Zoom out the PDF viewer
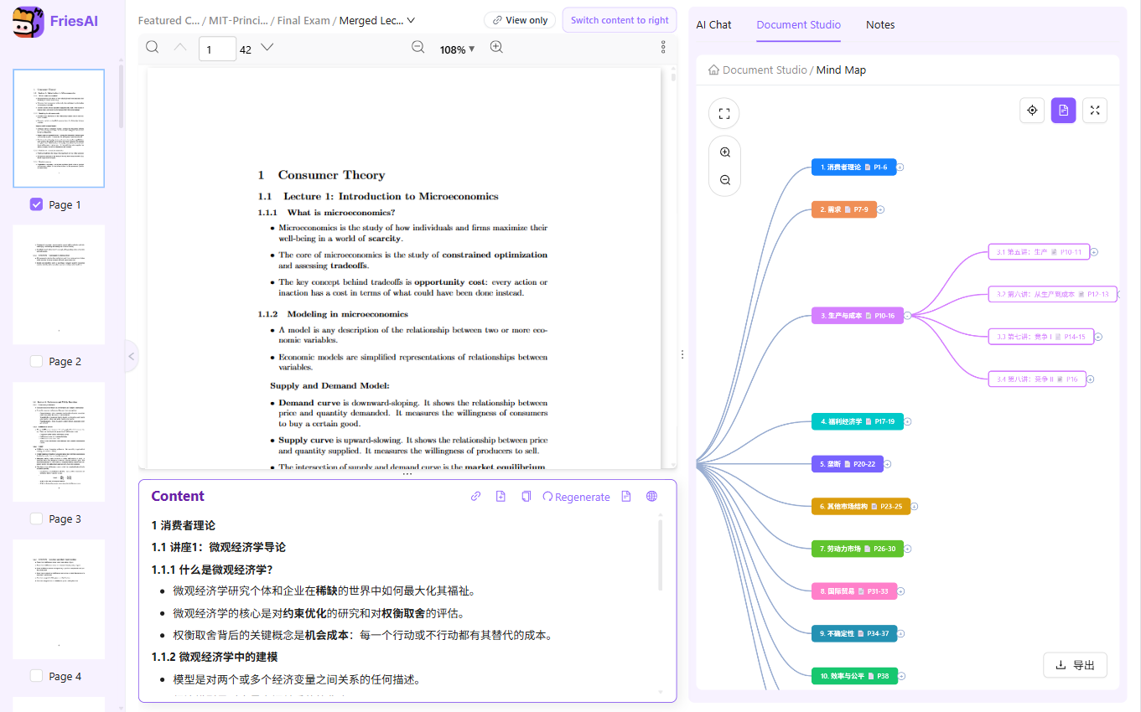Image resolution: width=1141 pixels, height=712 pixels. pyautogui.click(x=418, y=48)
